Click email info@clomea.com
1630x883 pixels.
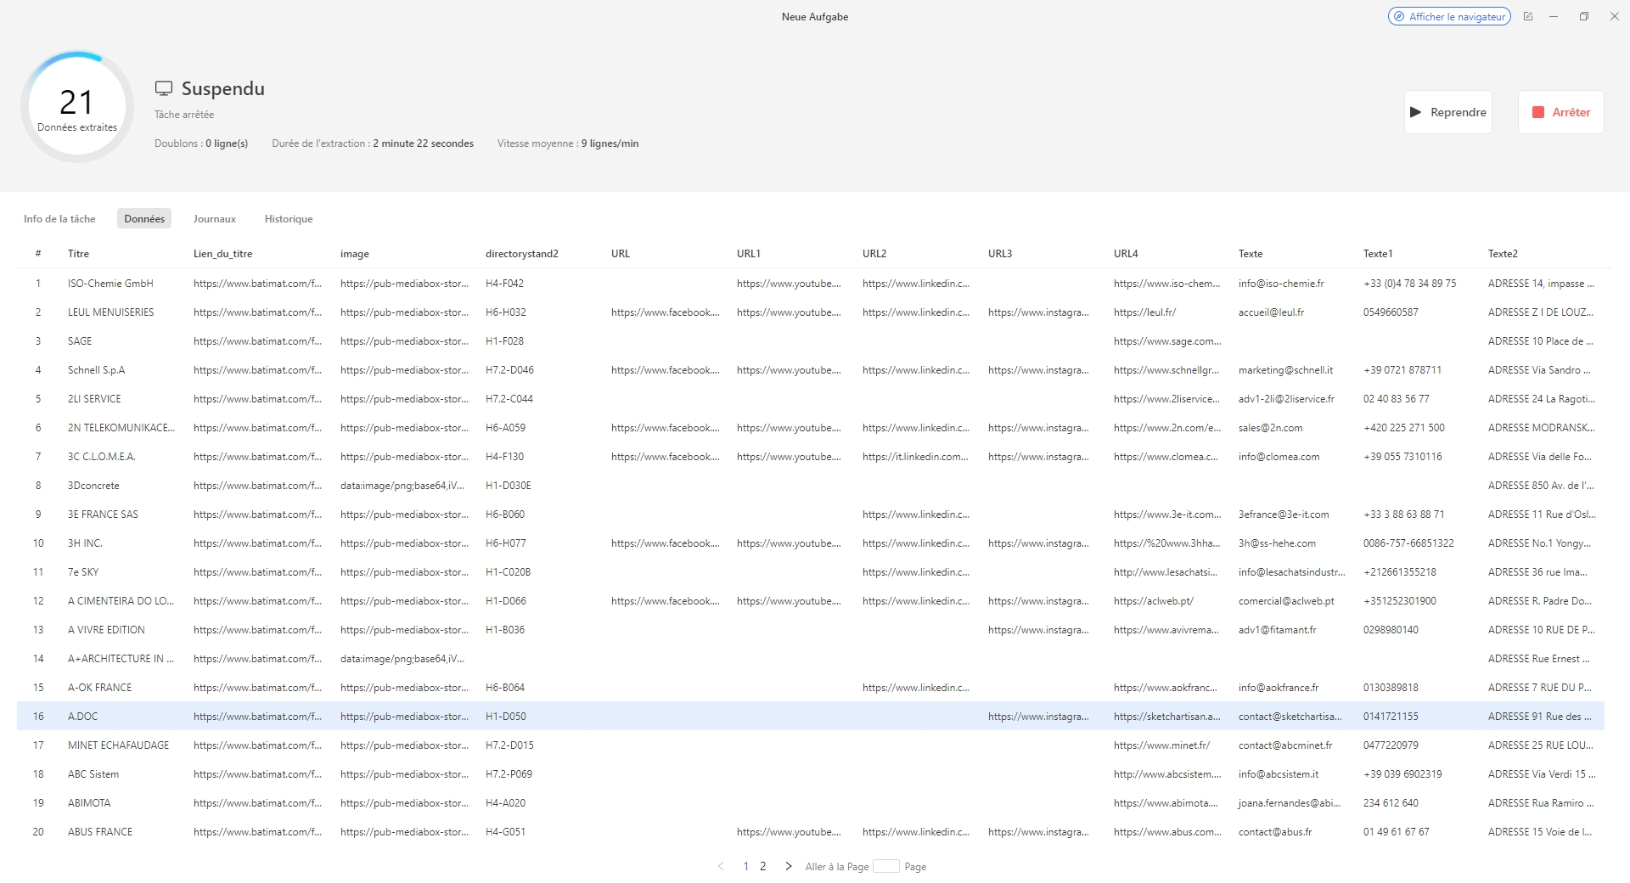point(1279,457)
